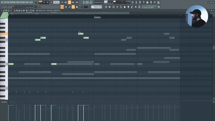Open the Tempo tapper icon
The image size is (215, 121).
click(x=136, y=7)
